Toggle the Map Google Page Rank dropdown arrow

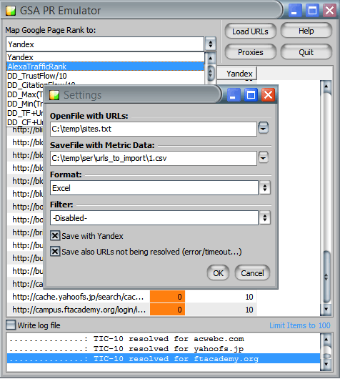(x=211, y=44)
